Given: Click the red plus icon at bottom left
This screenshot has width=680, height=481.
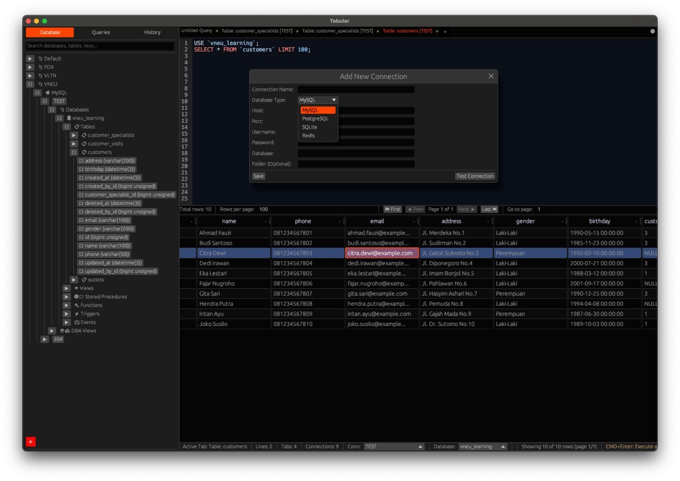Looking at the screenshot, I should click(31, 442).
